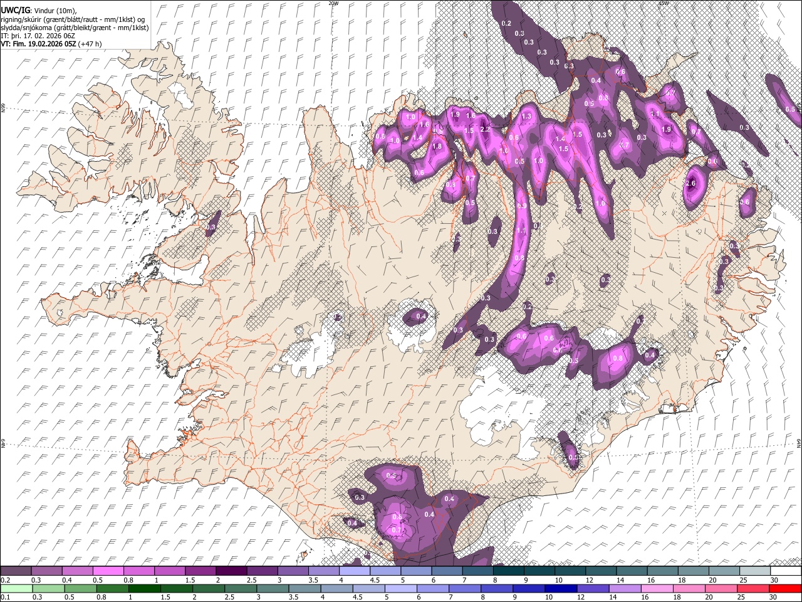Viewport: 802px width, 602px height.
Task: Pick the navy blue swatch labeled 10 in lower row
Action: 561,589
